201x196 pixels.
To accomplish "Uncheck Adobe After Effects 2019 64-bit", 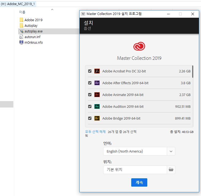I will (x=90, y=83).
